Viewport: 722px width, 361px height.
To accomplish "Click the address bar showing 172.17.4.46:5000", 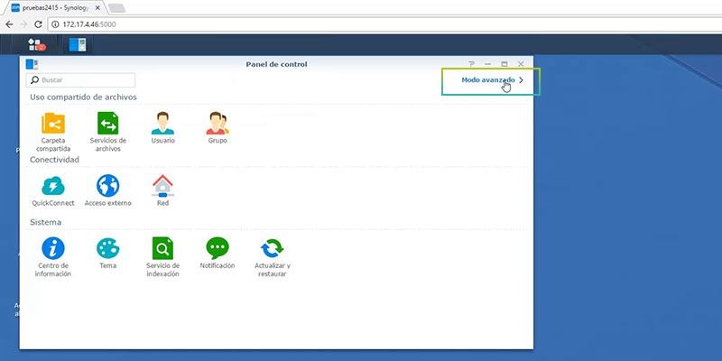I will point(384,24).
